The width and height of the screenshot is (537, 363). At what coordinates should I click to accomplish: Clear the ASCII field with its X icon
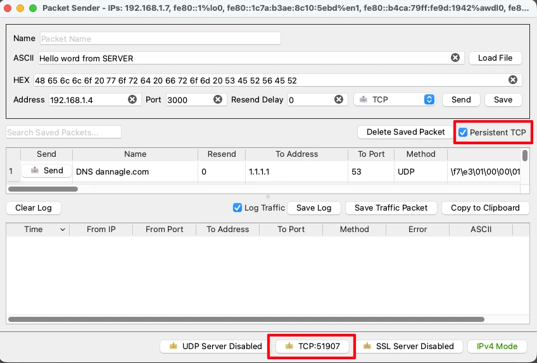coord(455,58)
